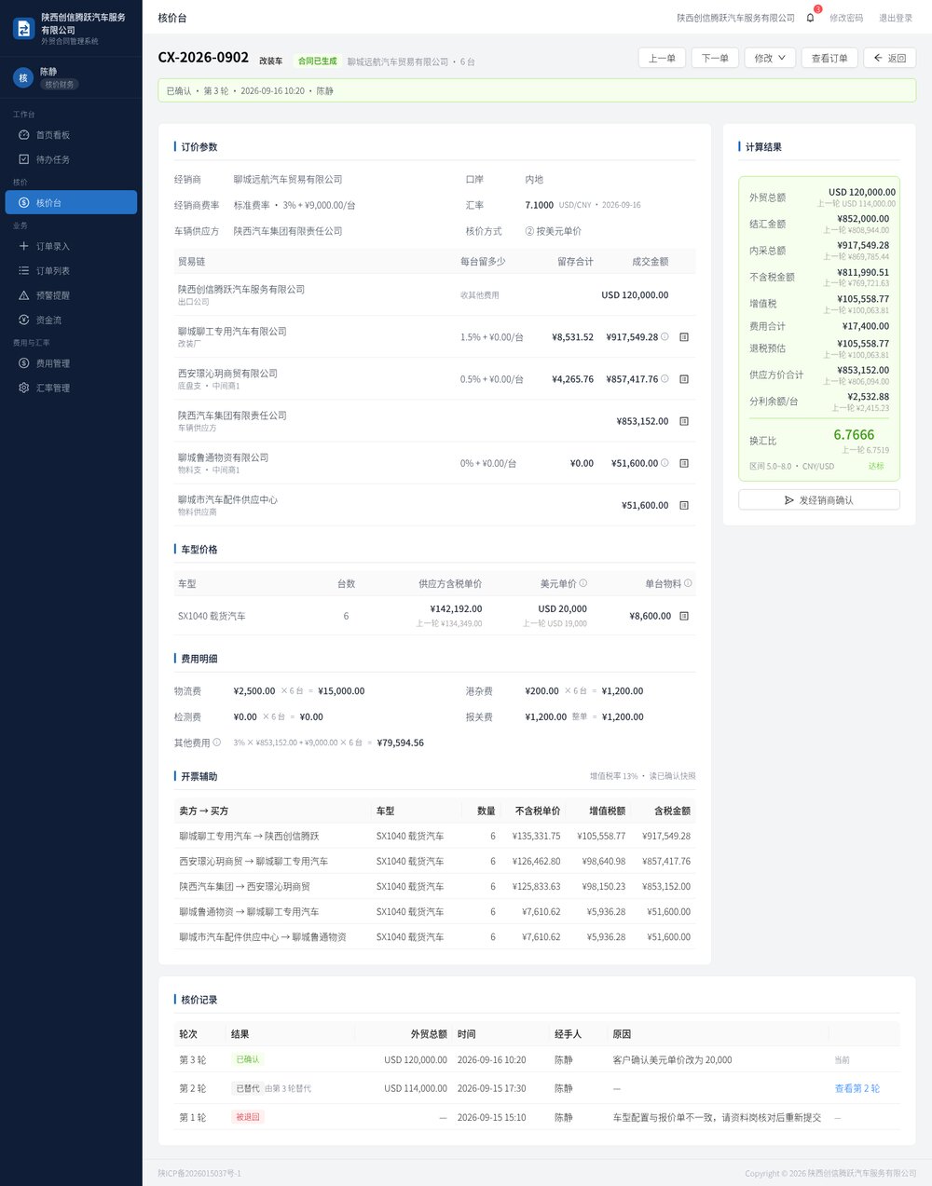Click the 上一单 button

662,58
